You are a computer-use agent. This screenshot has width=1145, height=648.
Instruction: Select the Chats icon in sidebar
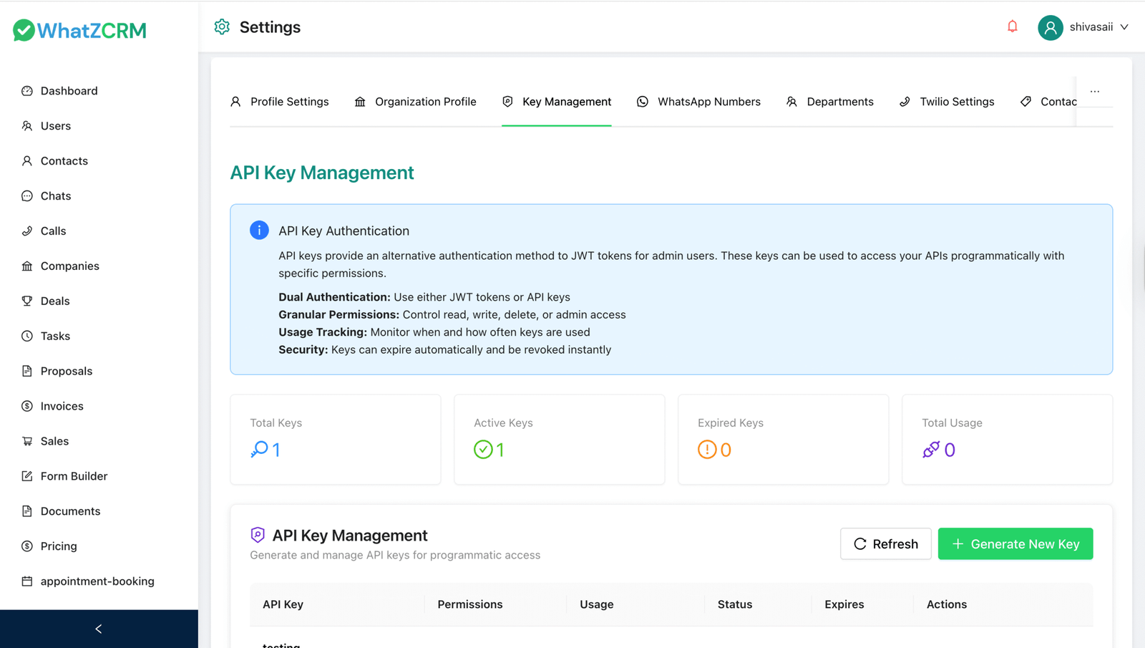tap(26, 195)
